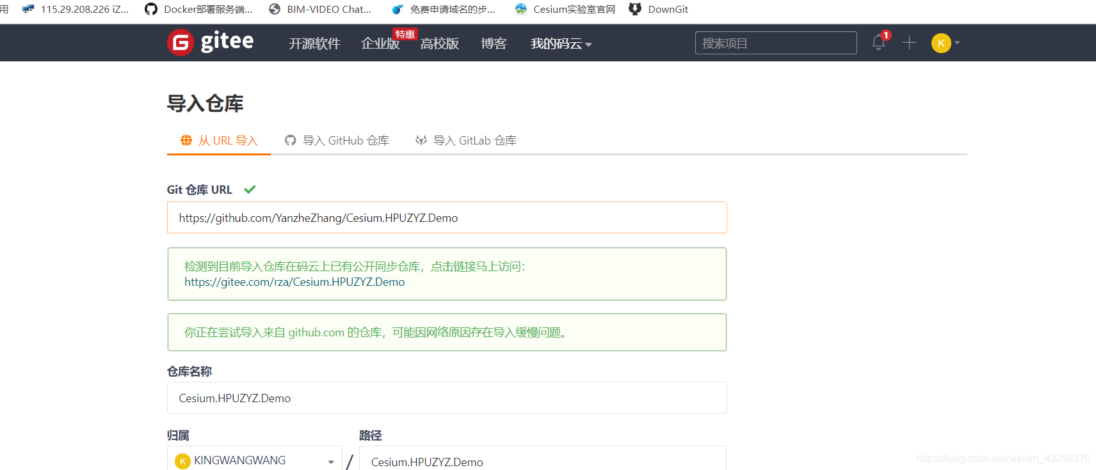The image size is (1096, 470).
Task: Click the globe icon on URL import tab
Action: pos(186,140)
